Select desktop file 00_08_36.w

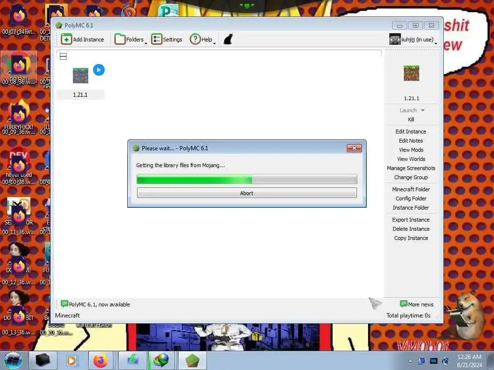pyautogui.click(x=18, y=68)
